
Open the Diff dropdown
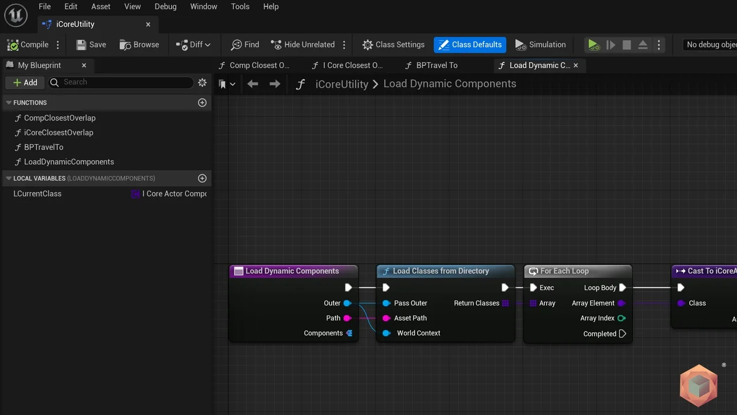point(193,44)
